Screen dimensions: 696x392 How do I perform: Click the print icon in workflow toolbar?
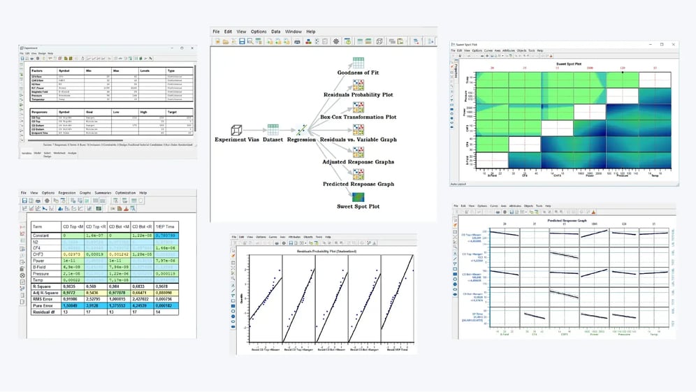(x=298, y=42)
